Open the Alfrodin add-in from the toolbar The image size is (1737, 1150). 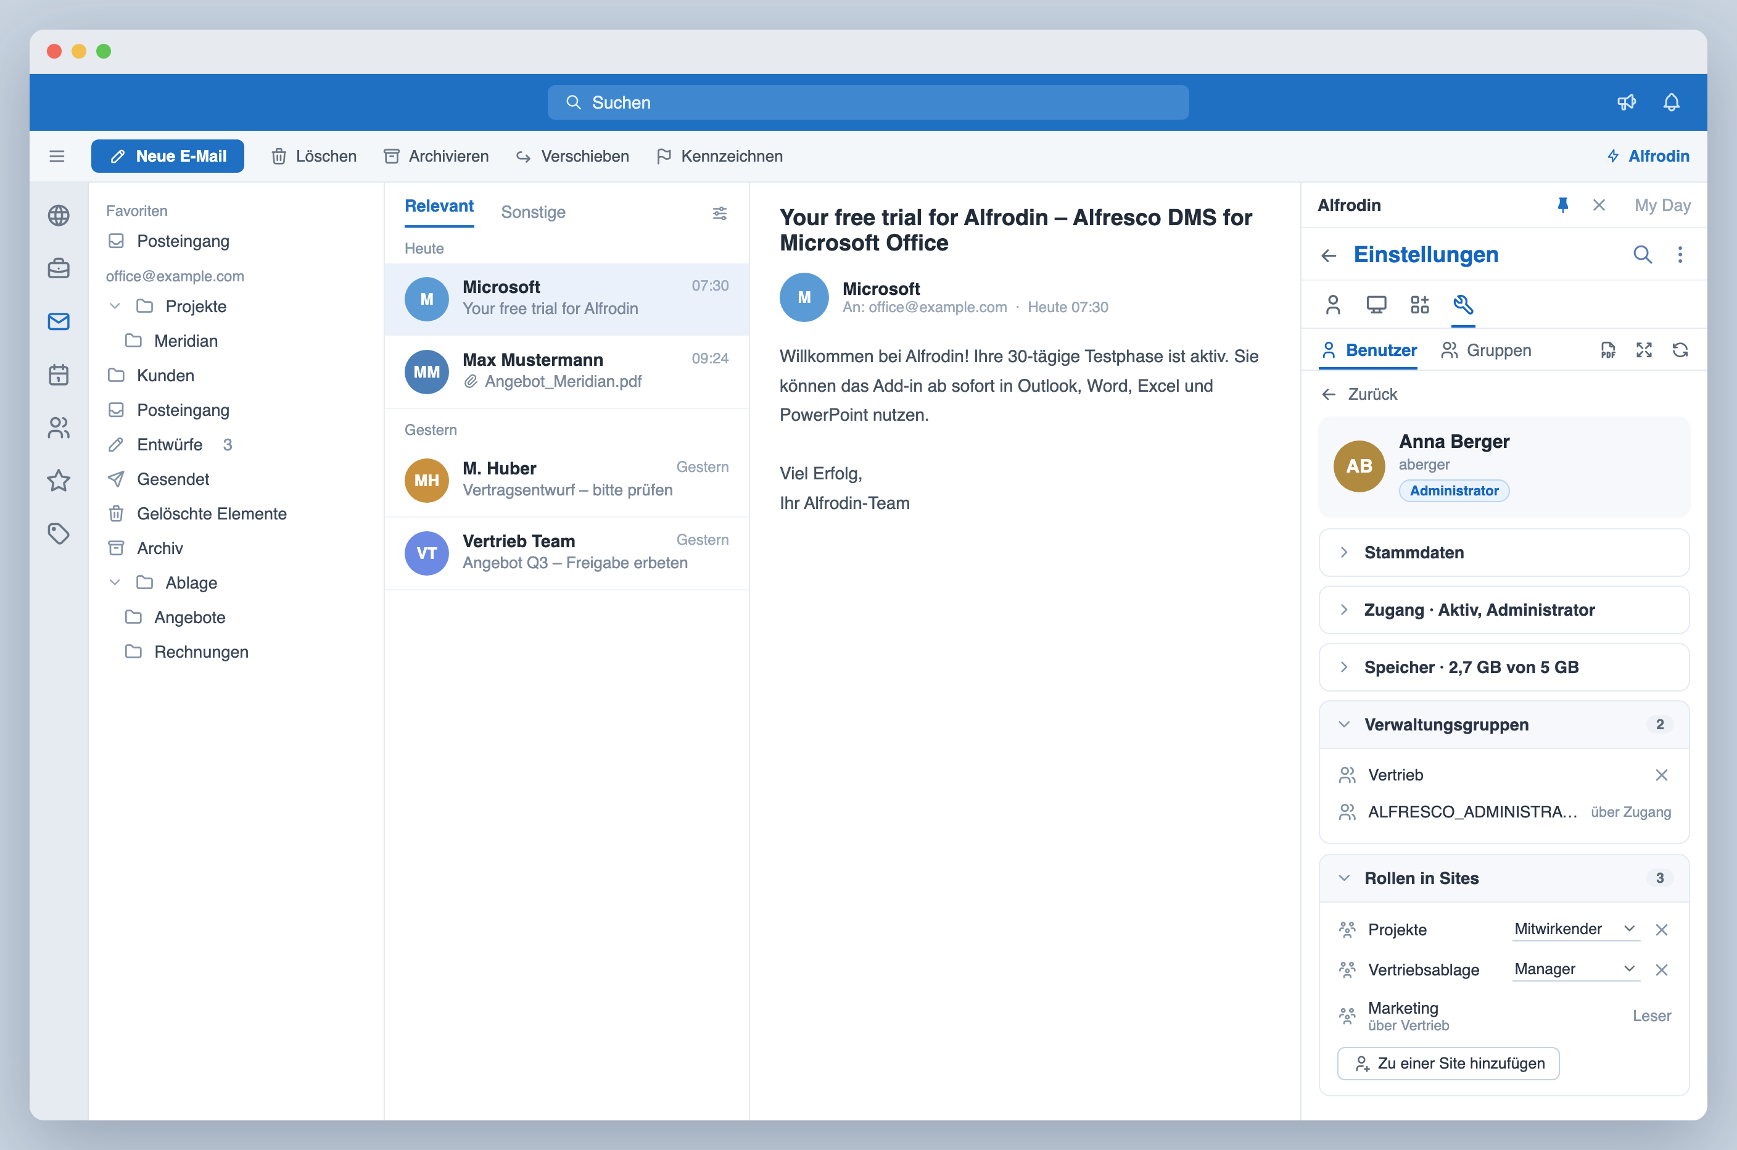(x=1648, y=156)
